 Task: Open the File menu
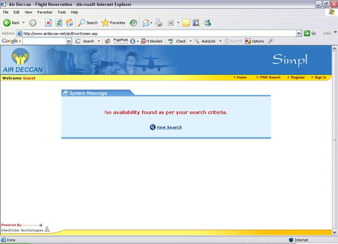click(x=5, y=12)
